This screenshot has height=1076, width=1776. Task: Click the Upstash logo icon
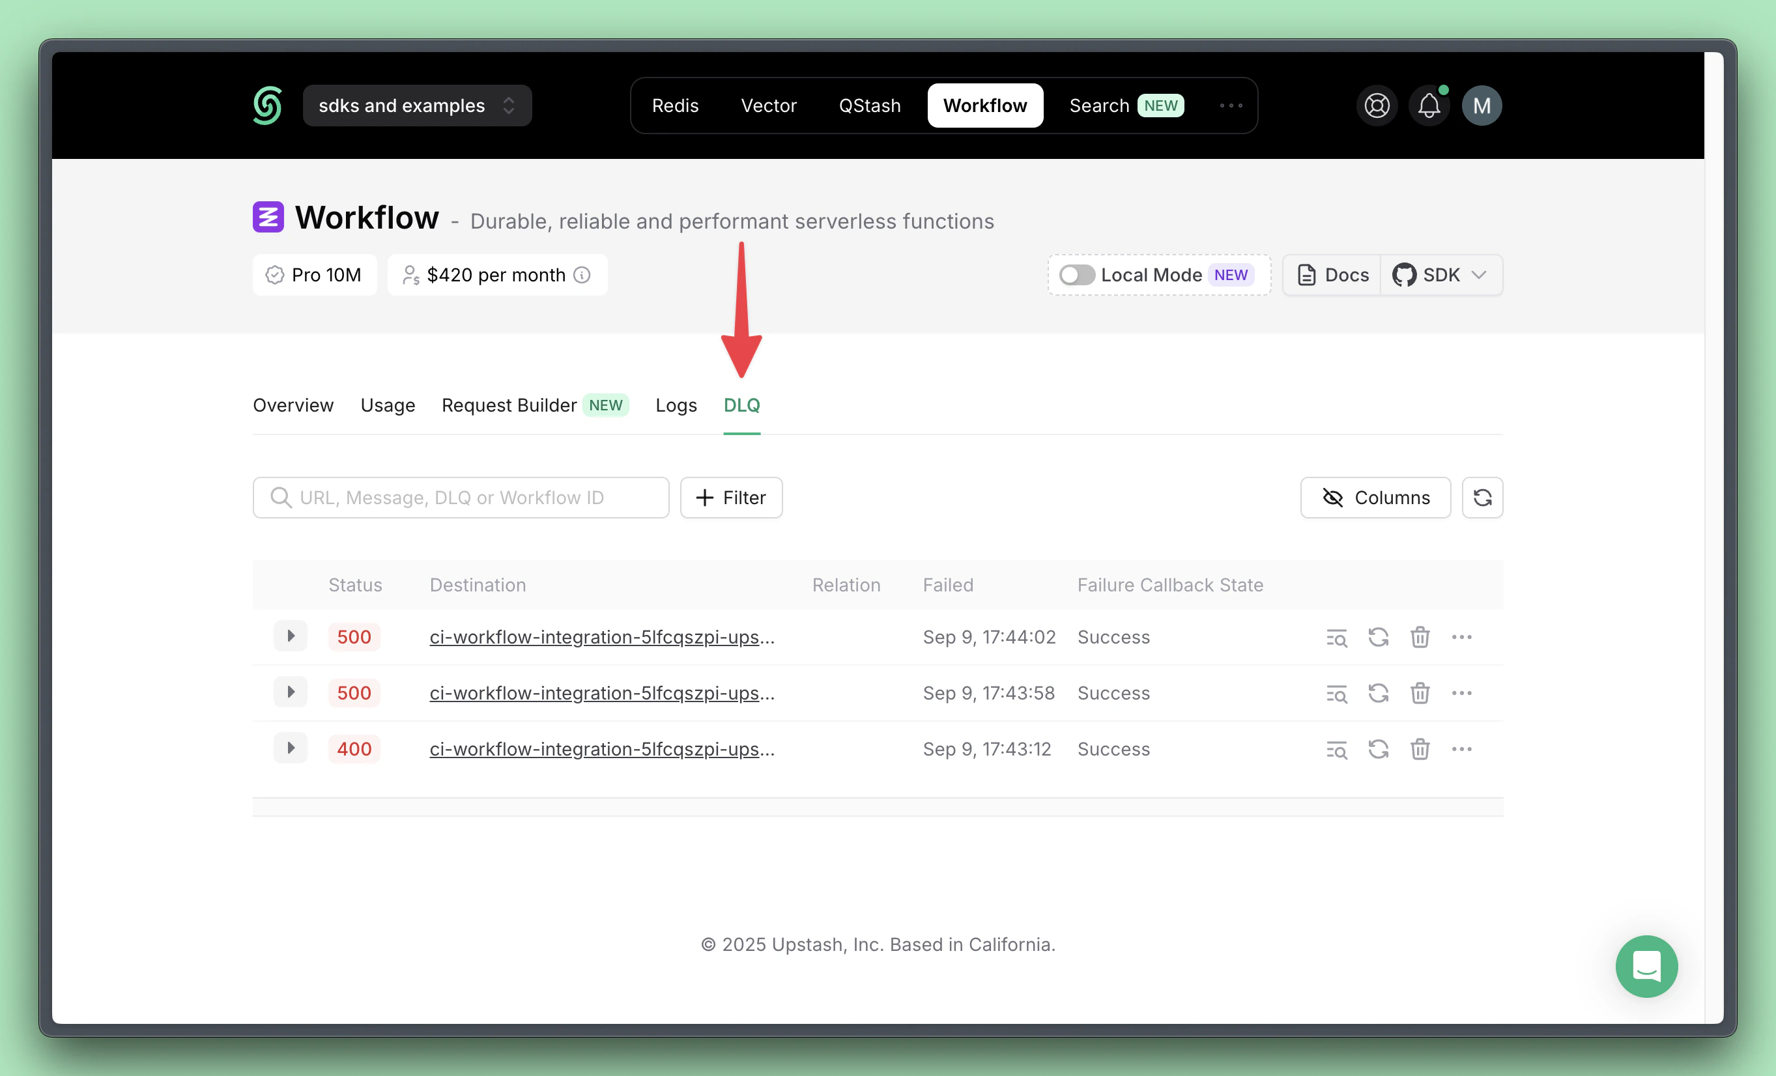click(x=267, y=106)
